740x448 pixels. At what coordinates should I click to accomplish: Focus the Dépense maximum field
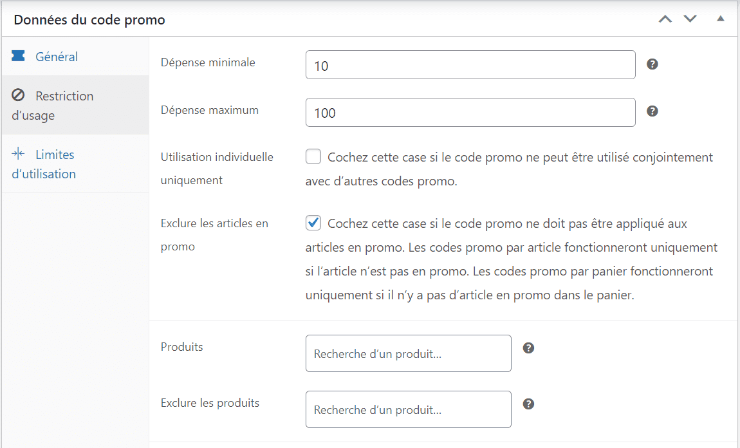(x=470, y=113)
